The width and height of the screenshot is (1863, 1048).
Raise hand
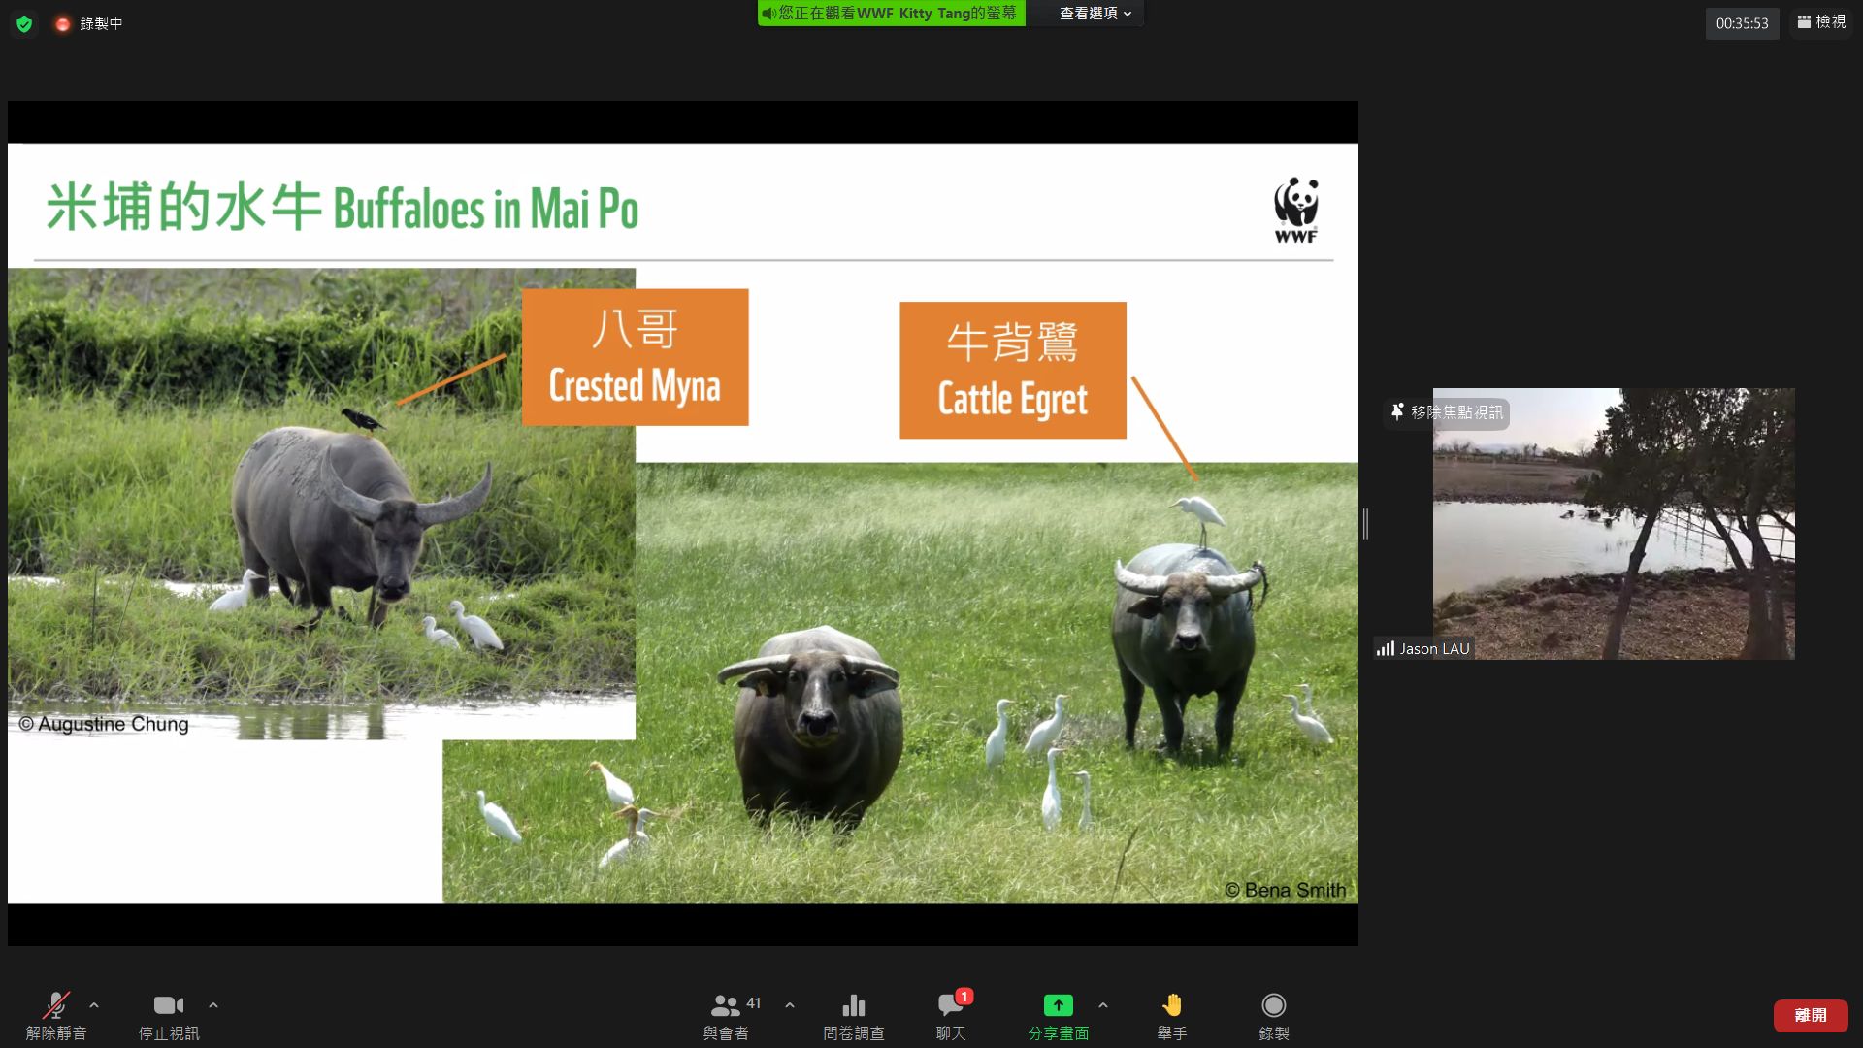(1172, 1015)
